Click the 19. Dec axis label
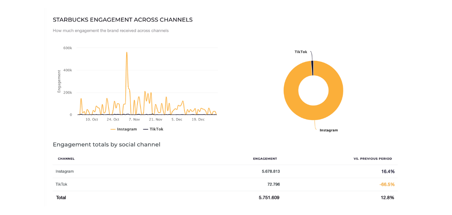 (198, 119)
